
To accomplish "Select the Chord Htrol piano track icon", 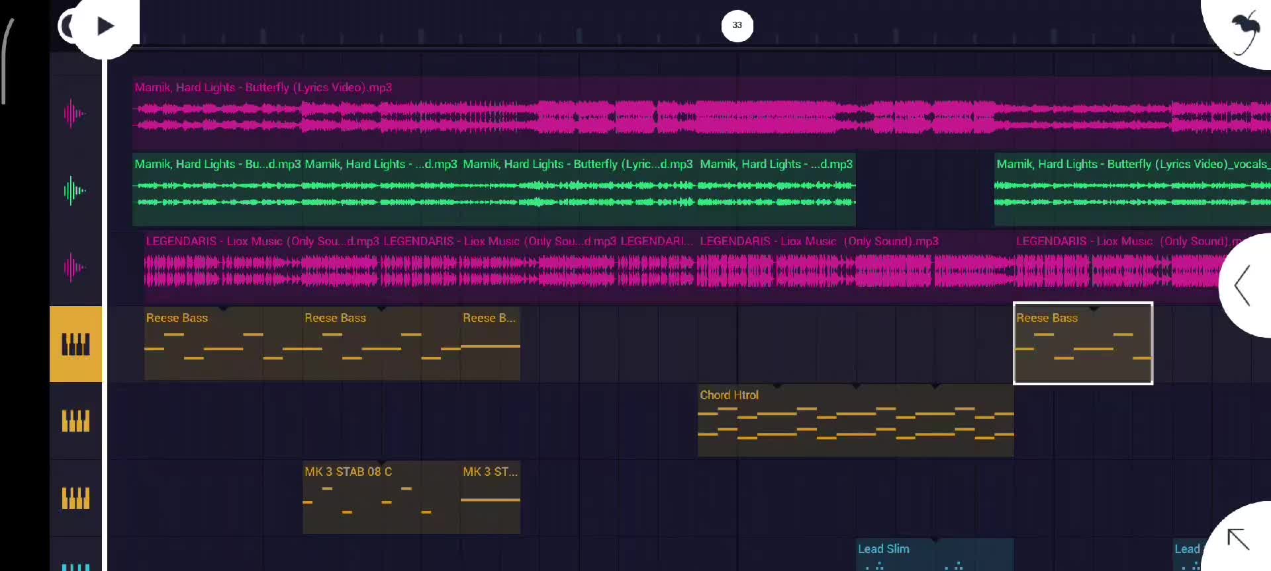I will 75,421.
